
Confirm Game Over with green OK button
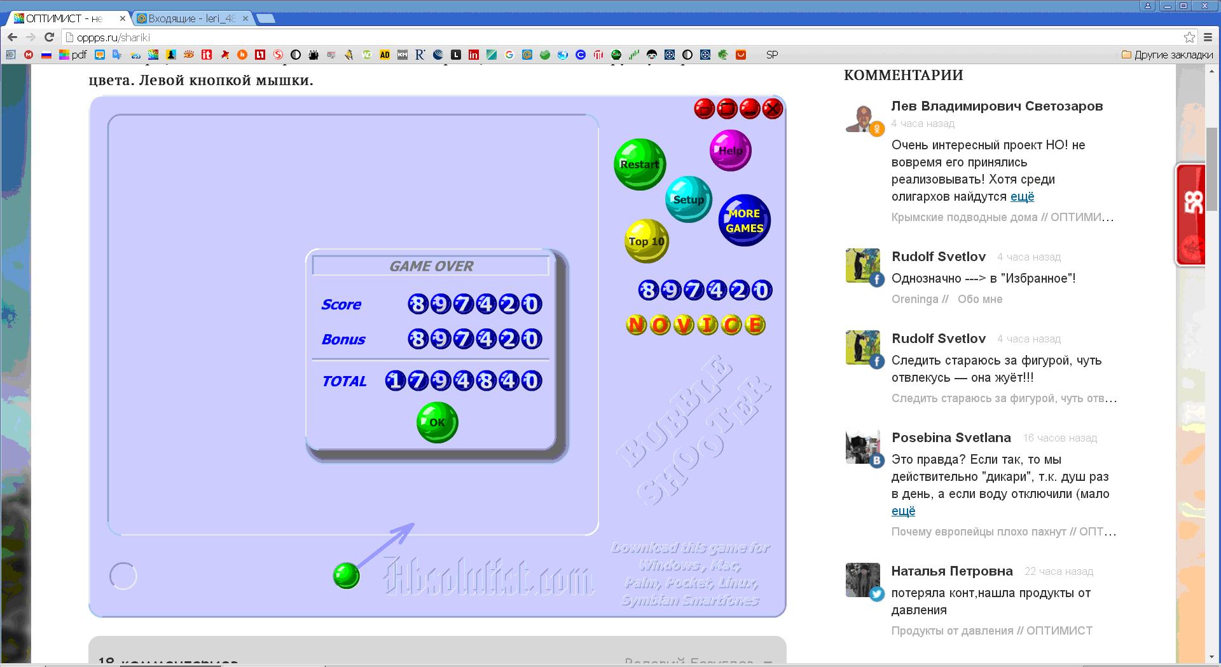click(437, 422)
